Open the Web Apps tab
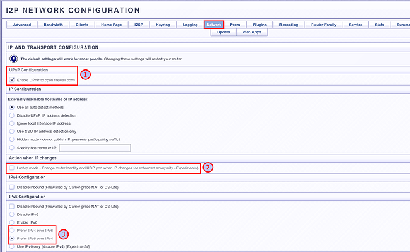The height and width of the screenshot is (252, 410). pos(252,32)
